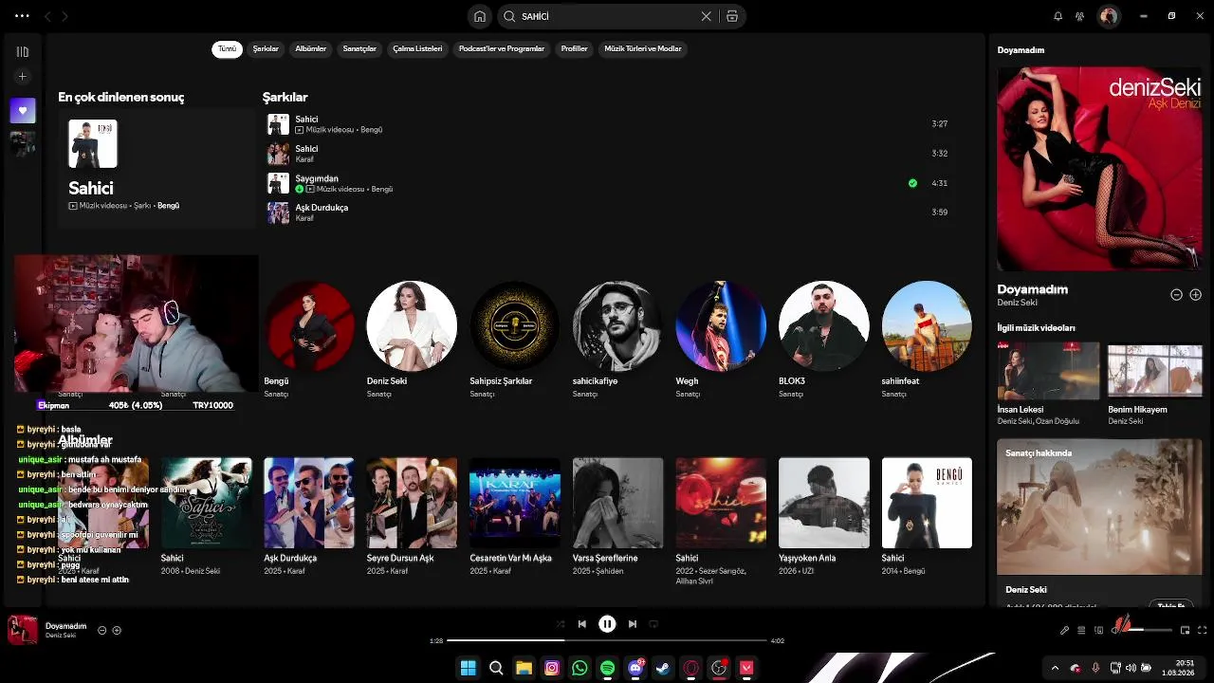Hide Doyamadım using the panel minus icon
The height and width of the screenshot is (683, 1214).
[x=1176, y=295]
